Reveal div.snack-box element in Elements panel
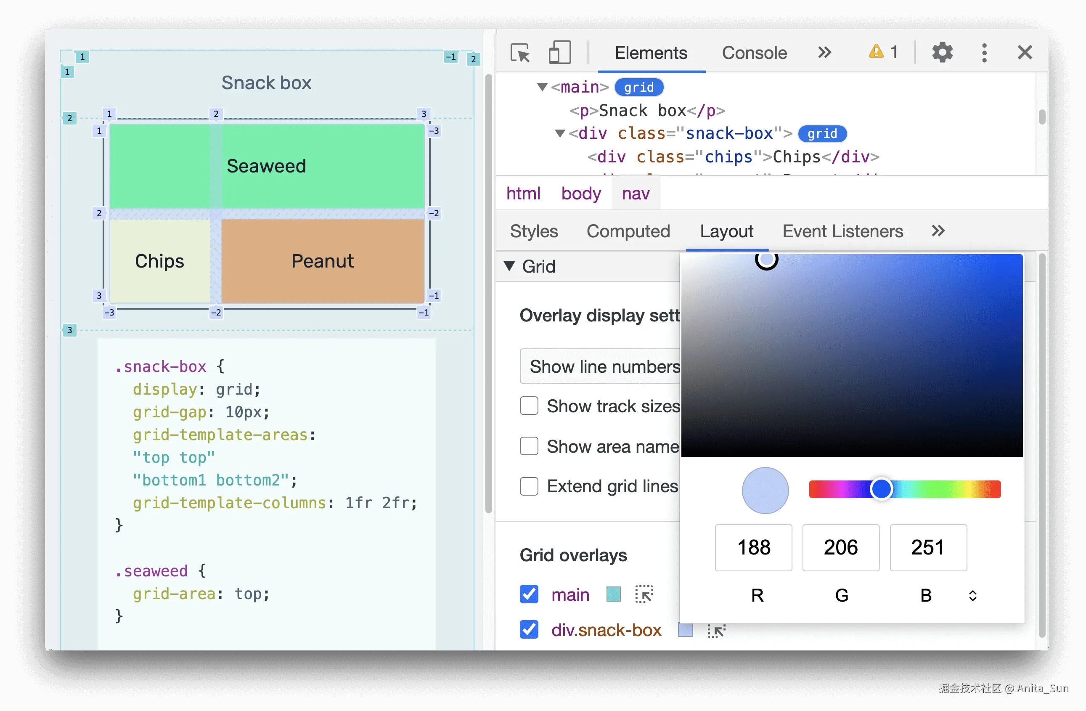Viewport: 1086px width, 711px height. tap(716, 631)
